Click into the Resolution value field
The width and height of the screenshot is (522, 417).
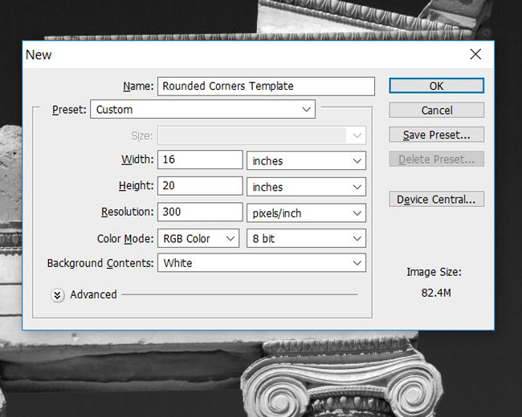[x=200, y=212]
